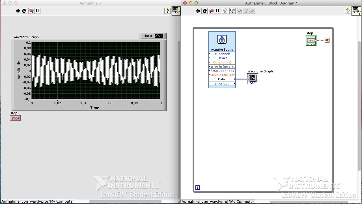Viewport: 362px width, 204px height.
Task: Toggle Retain Wire Values in the toolbar
Action: 232,11
